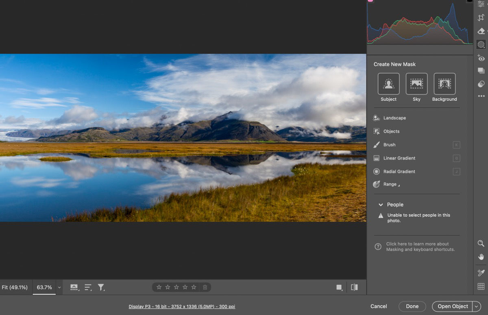Create a new Subject mask
Screen dimensions: 488x315
388,84
